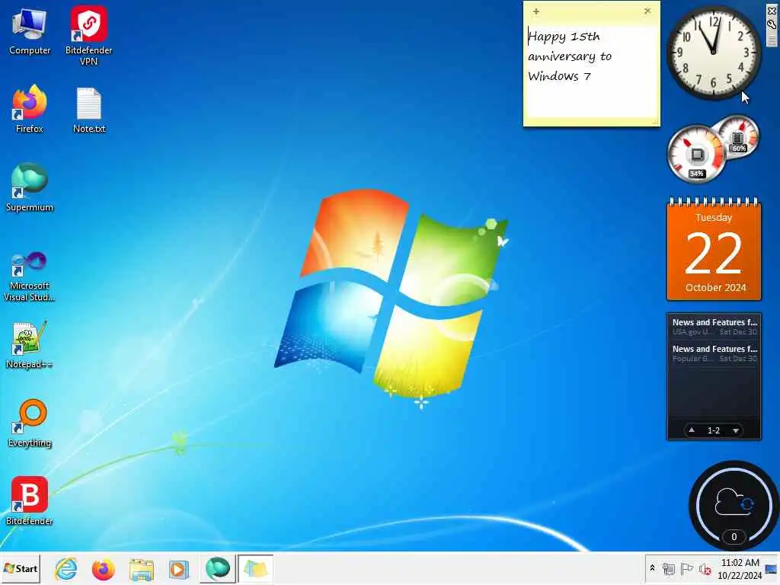
Task: Delete the sticky note with X
Action: 647,11
